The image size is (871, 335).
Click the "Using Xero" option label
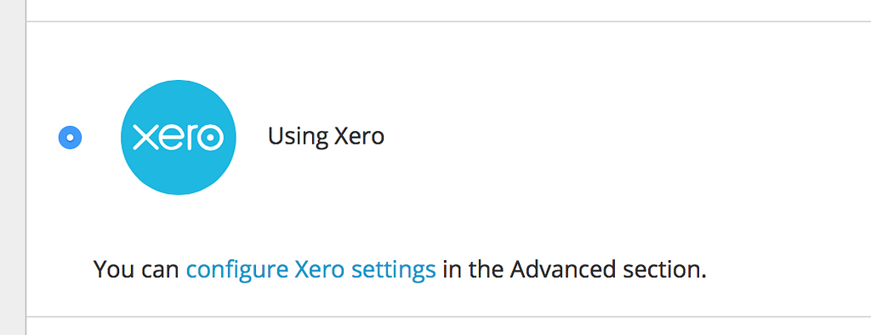click(326, 137)
